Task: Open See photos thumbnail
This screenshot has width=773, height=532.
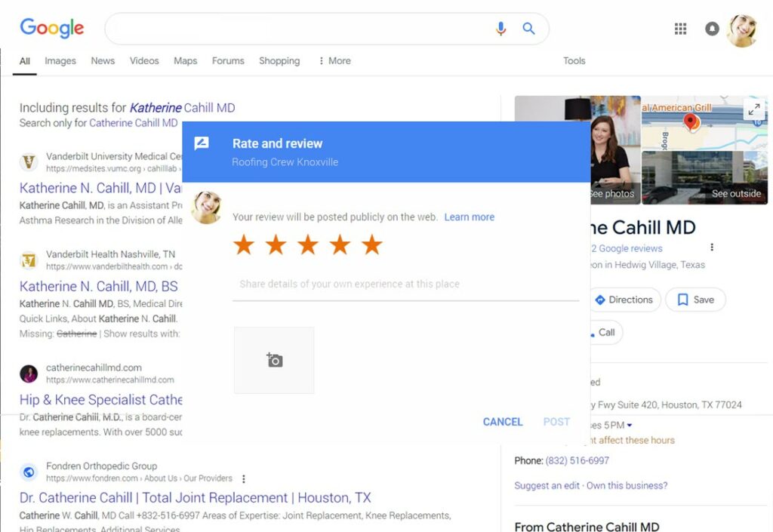Action: tap(614, 150)
